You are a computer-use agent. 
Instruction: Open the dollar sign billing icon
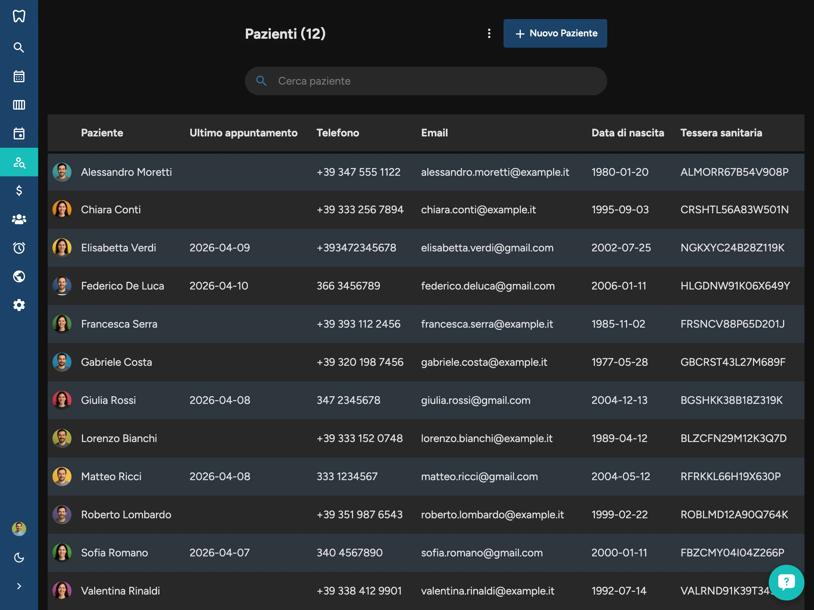pos(19,191)
